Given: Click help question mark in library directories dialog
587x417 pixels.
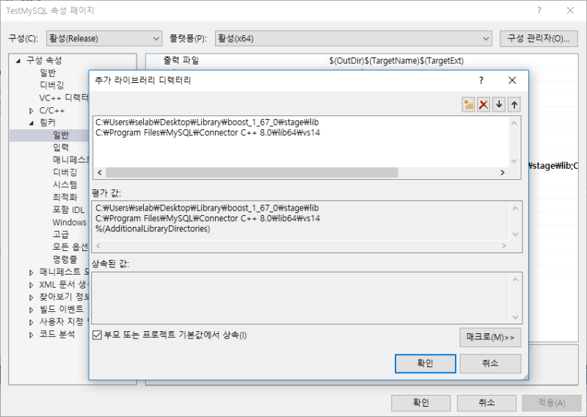Looking at the screenshot, I should click(481, 80).
